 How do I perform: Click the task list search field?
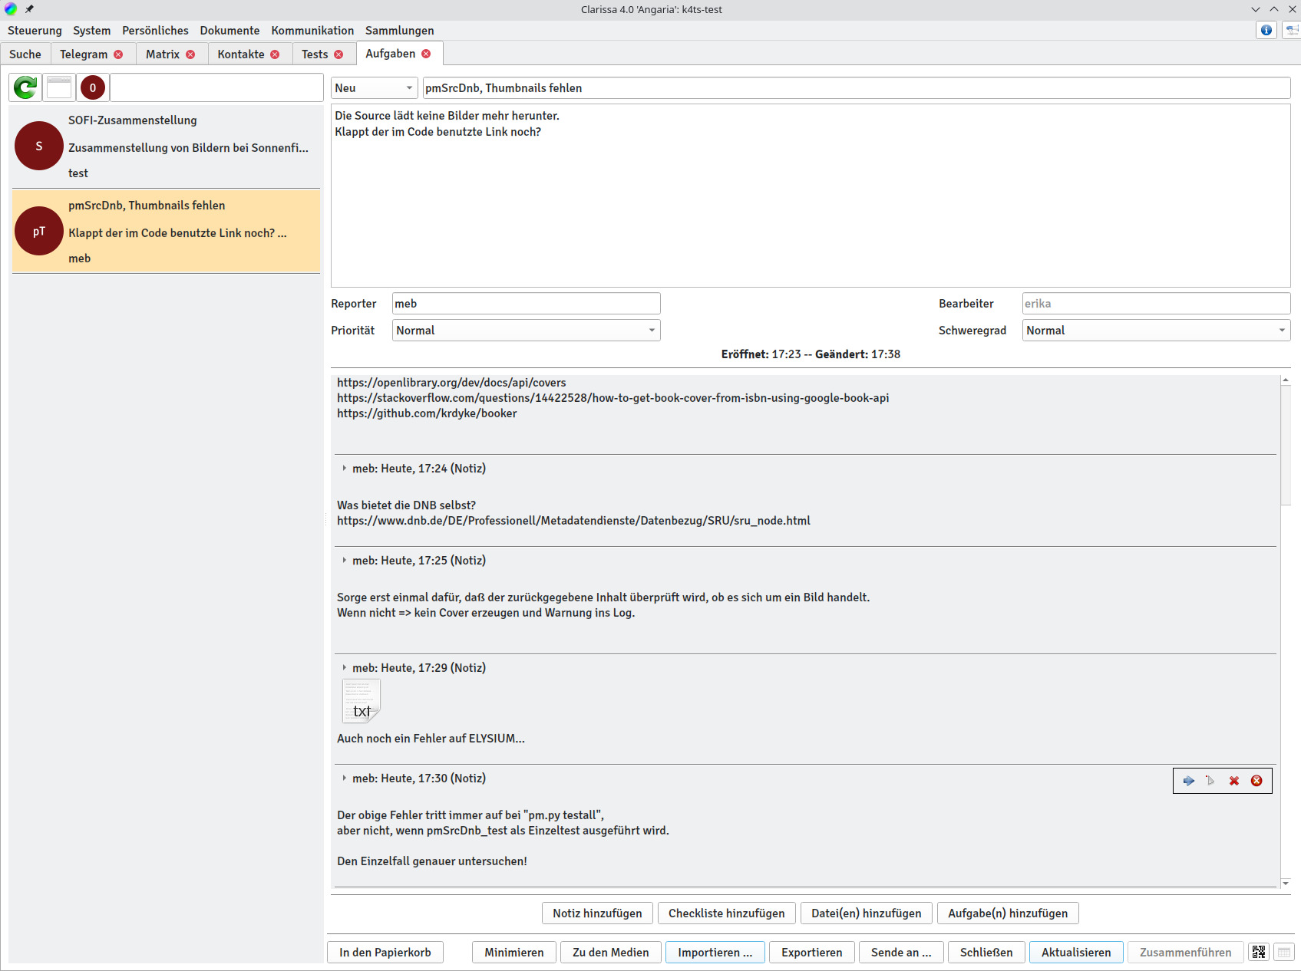[x=216, y=87]
